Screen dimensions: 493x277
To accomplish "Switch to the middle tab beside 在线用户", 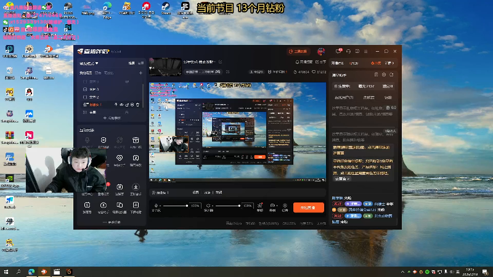I will pos(369,98).
